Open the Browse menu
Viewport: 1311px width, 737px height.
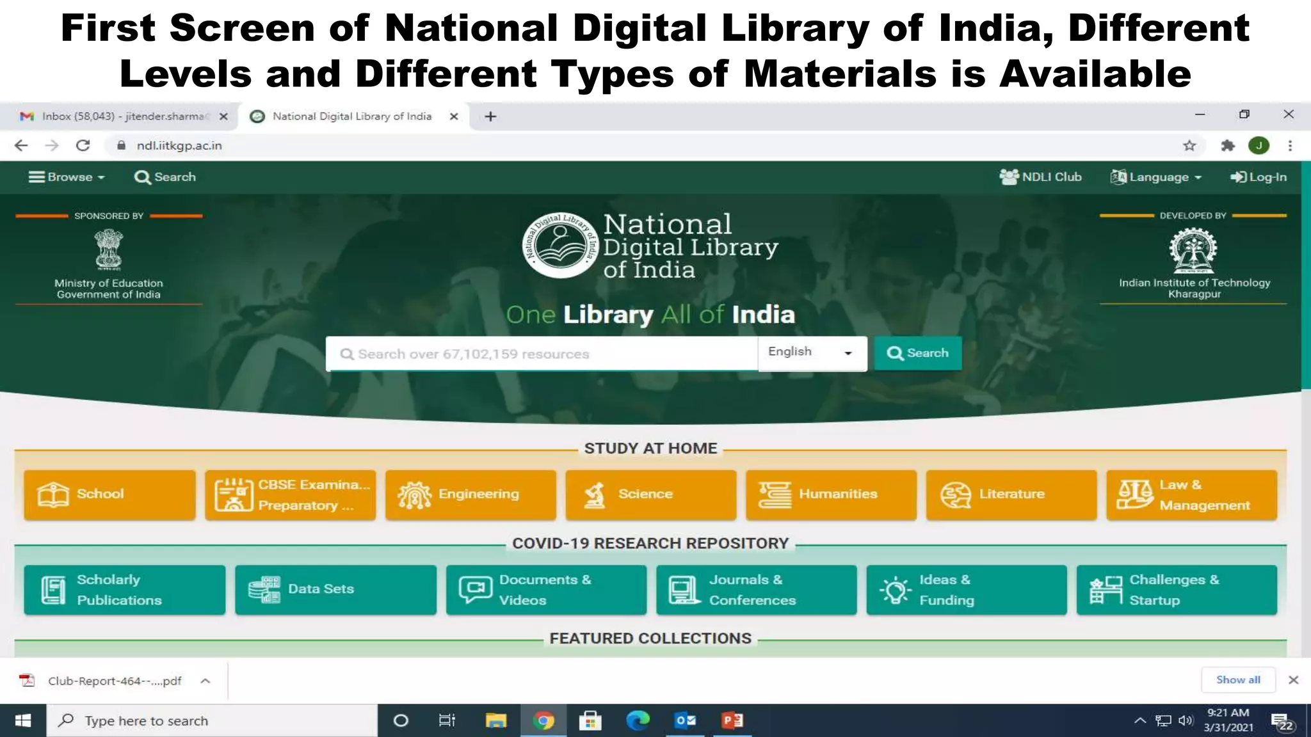point(67,177)
